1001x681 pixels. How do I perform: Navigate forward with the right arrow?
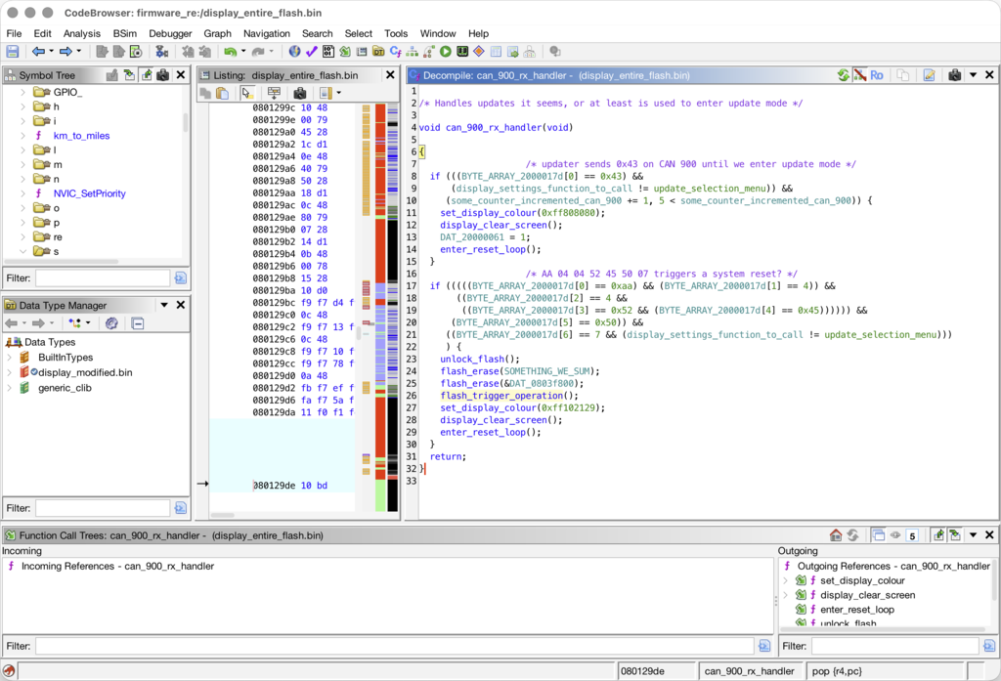pos(65,52)
